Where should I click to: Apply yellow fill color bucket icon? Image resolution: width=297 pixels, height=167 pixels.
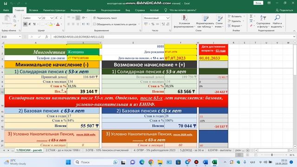click(x=51, y=24)
